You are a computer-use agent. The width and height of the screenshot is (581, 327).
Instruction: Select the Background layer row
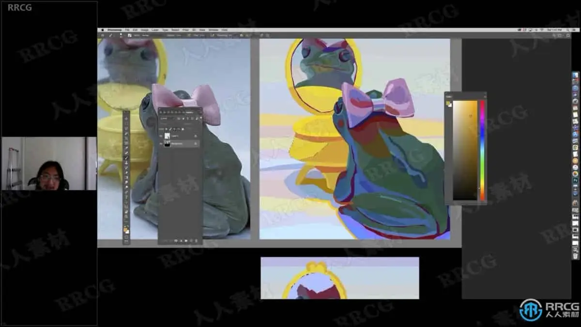(x=179, y=144)
